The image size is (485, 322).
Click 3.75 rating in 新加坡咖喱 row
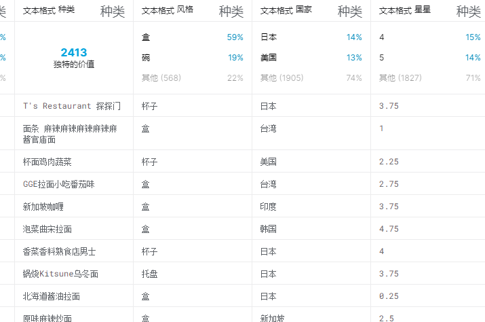389,207
